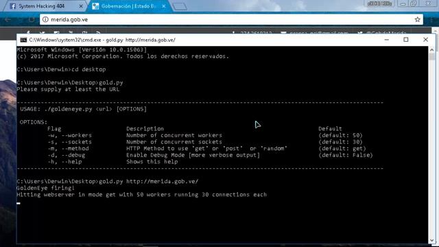This screenshot has width=439, height=247.
Task: Click the '(default: False)' value
Action: (346, 155)
